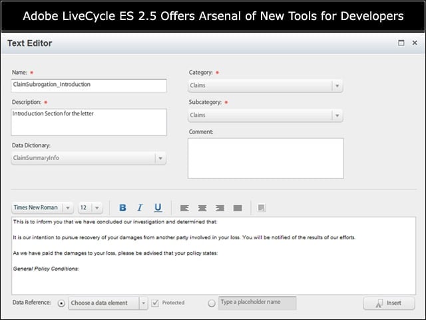Close the Text Editor window

point(415,43)
